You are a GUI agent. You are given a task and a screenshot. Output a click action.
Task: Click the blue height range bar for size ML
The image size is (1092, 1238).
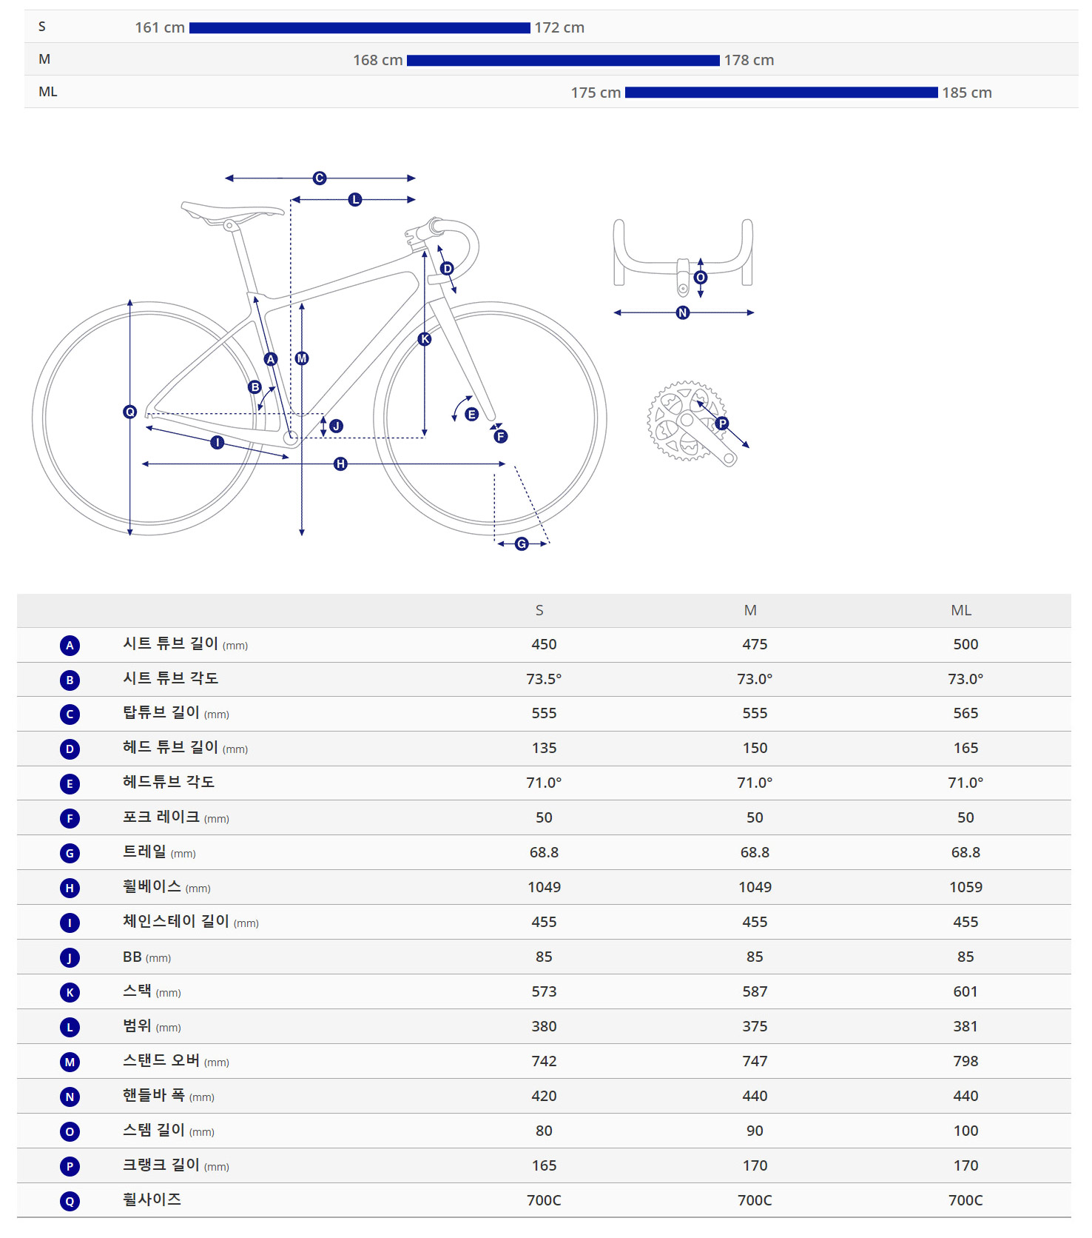tap(781, 93)
